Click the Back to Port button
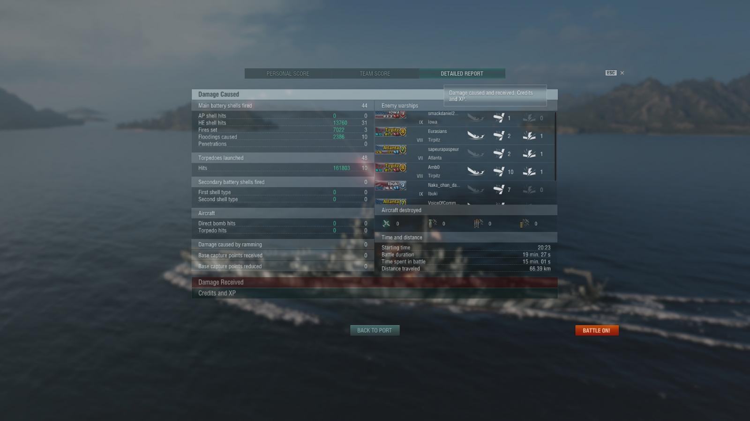The image size is (750, 421). (x=375, y=330)
